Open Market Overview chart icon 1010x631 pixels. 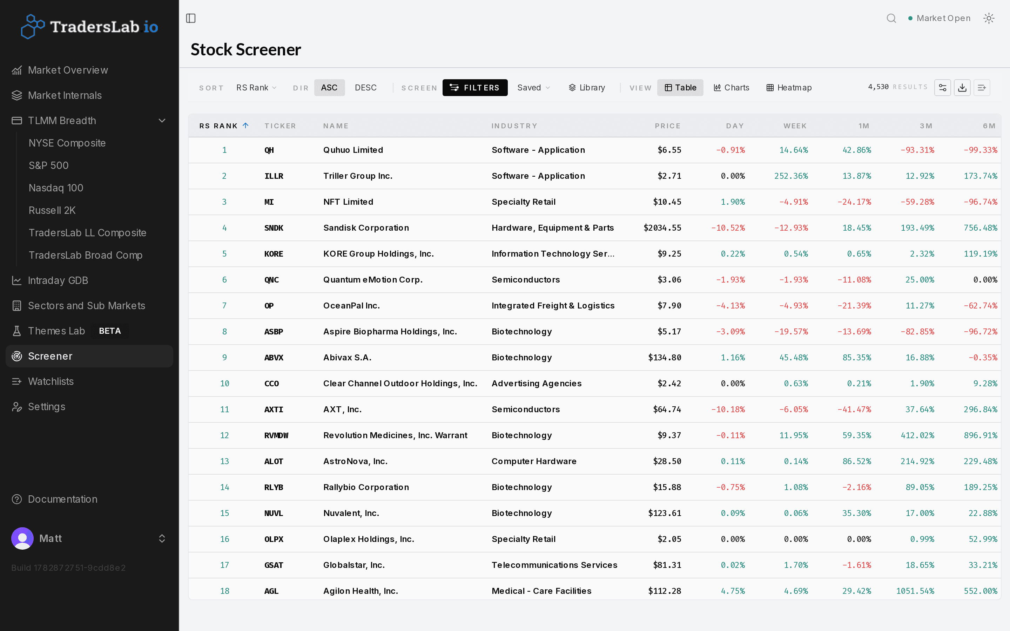click(x=17, y=70)
